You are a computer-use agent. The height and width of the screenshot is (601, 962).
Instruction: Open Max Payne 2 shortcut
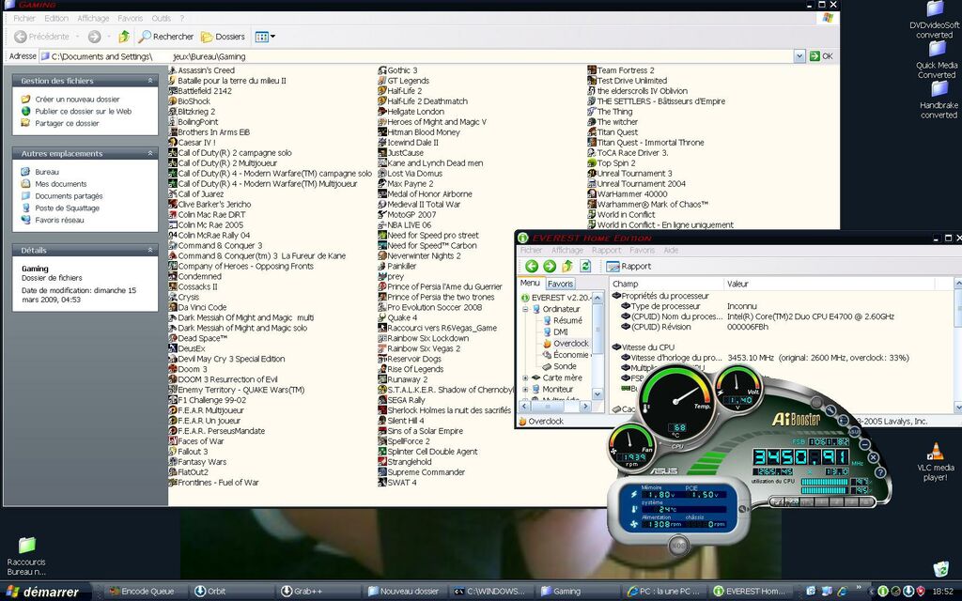tap(406, 183)
